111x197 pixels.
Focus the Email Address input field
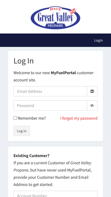[x=50, y=91]
